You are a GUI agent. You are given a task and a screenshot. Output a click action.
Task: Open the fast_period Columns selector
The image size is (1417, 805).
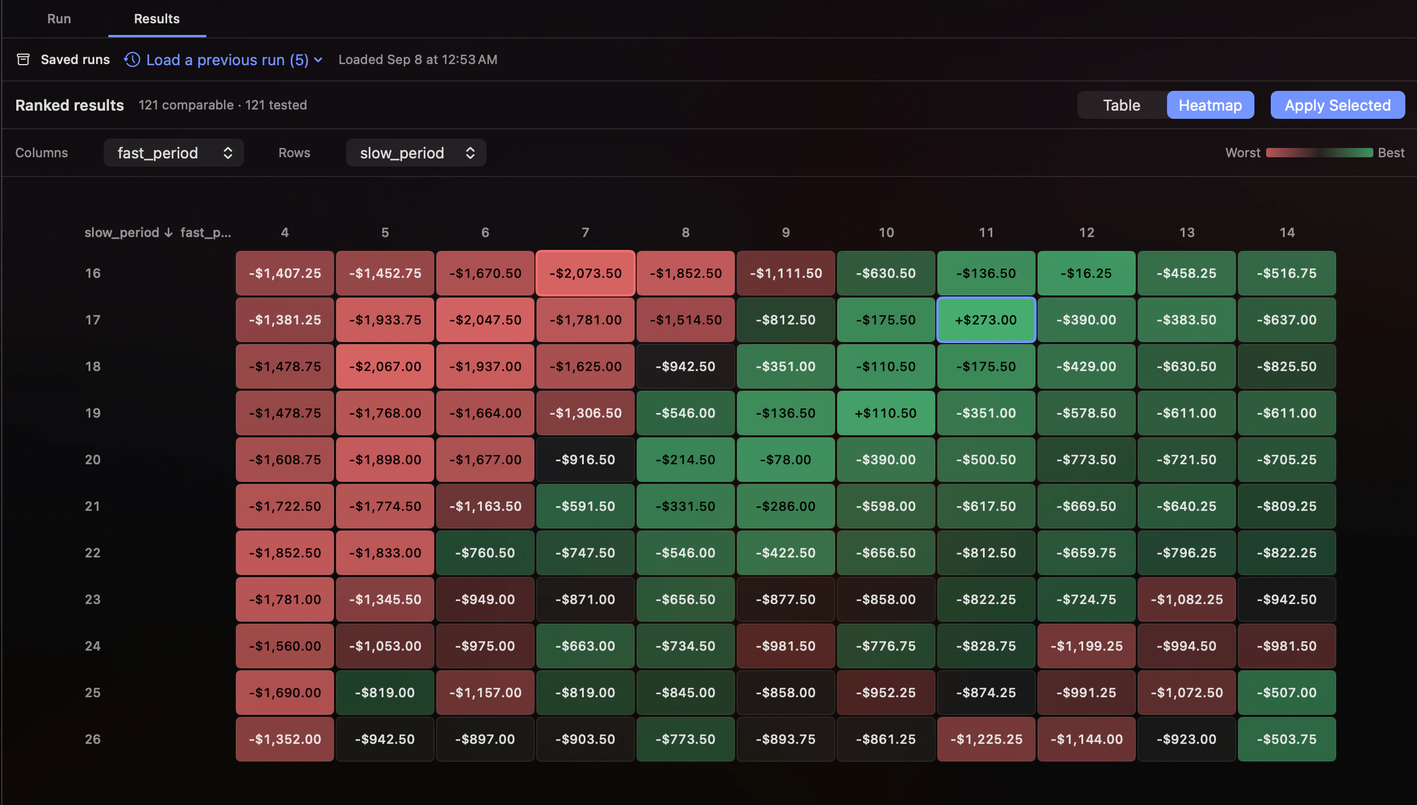pyautogui.click(x=174, y=153)
